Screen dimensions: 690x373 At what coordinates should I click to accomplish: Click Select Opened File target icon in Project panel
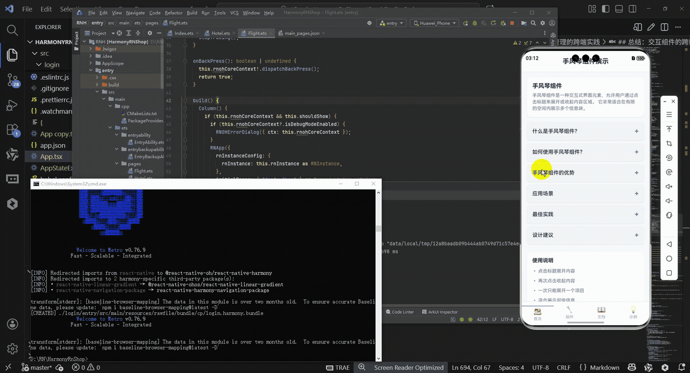tap(119, 33)
